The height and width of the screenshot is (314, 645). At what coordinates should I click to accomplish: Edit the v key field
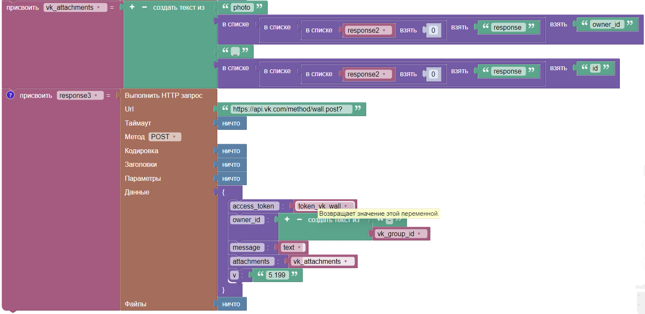(x=234, y=275)
